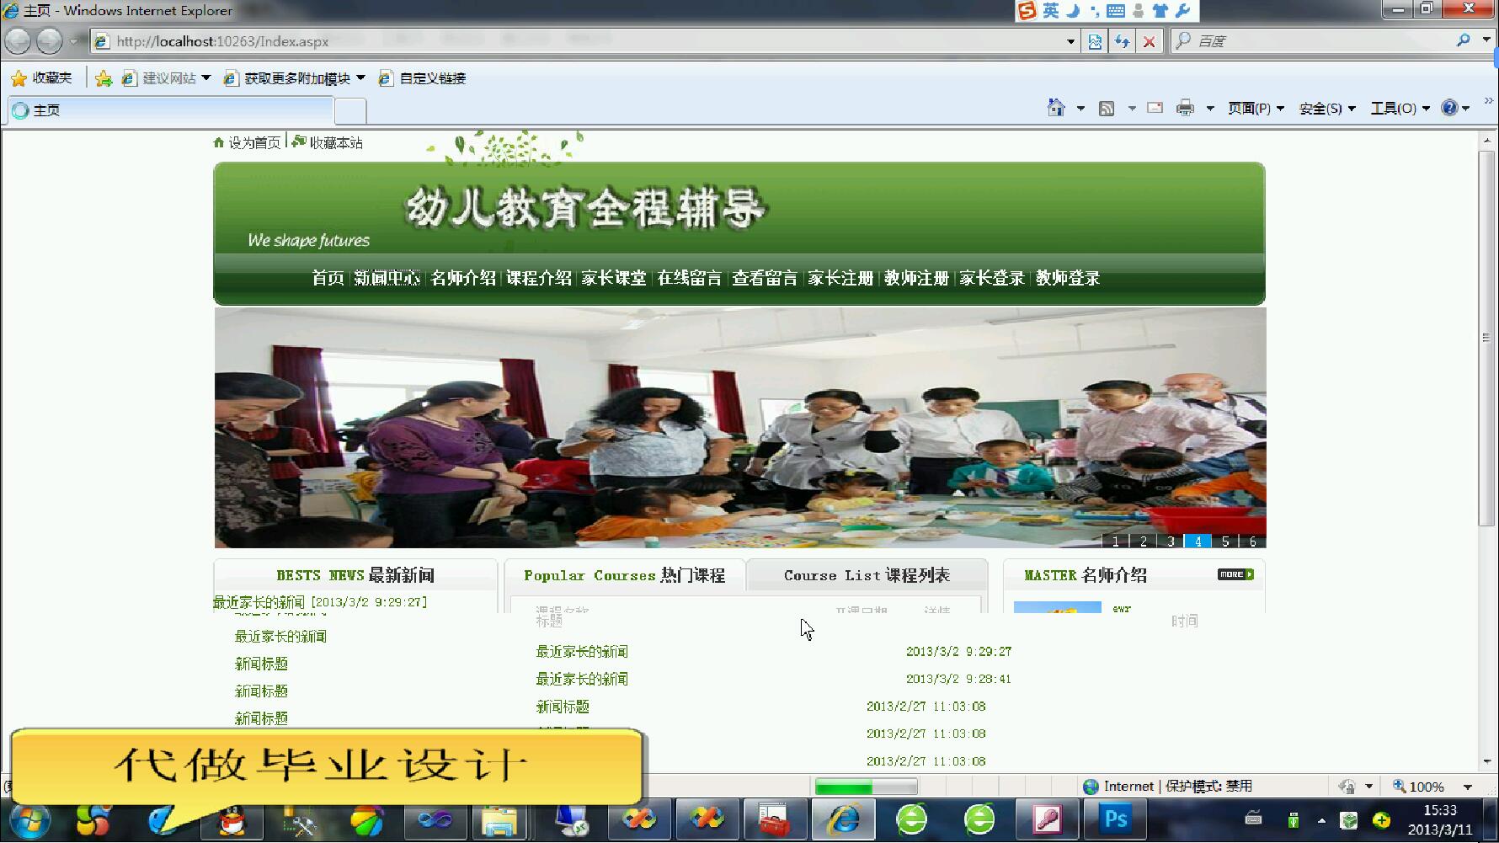
Task: Go to 首页 in site navigation
Action: click(x=328, y=278)
